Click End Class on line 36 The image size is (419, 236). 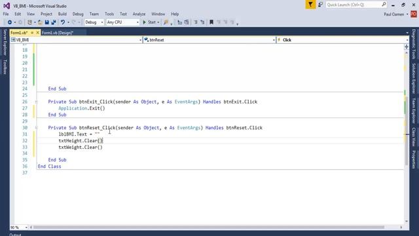tap(50, 166)
